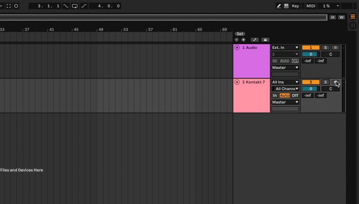Click the Lock Envelopes padlock icon
This screenshot has height=204, width=359.
(265, 40)
